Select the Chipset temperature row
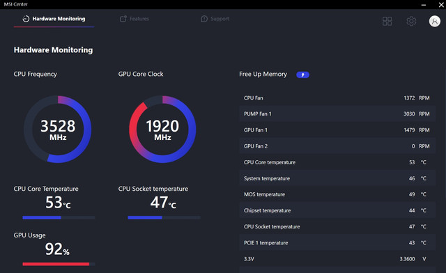Image resolution: width=446 pixels, height=273 pixels. (337, 210)
